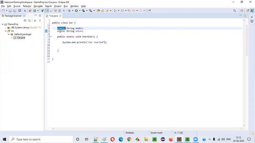The width and height of the screenshot is (255, 143).
Task: Open Task View from the taskbar
Action: click(x=86, y=139)
